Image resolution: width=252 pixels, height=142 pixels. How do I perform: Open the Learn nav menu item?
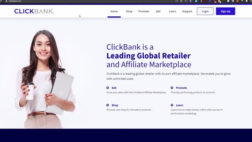[172, 11]
